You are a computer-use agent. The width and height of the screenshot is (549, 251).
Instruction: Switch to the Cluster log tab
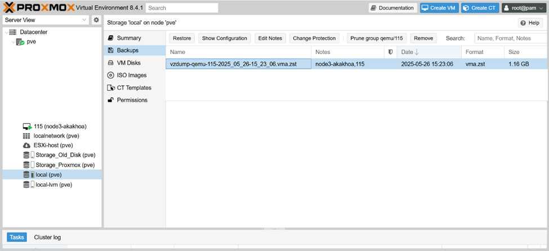[47, 237]
